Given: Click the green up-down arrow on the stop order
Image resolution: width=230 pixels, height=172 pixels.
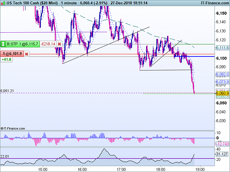Looking at the screenshot, I should coord(3,44).
